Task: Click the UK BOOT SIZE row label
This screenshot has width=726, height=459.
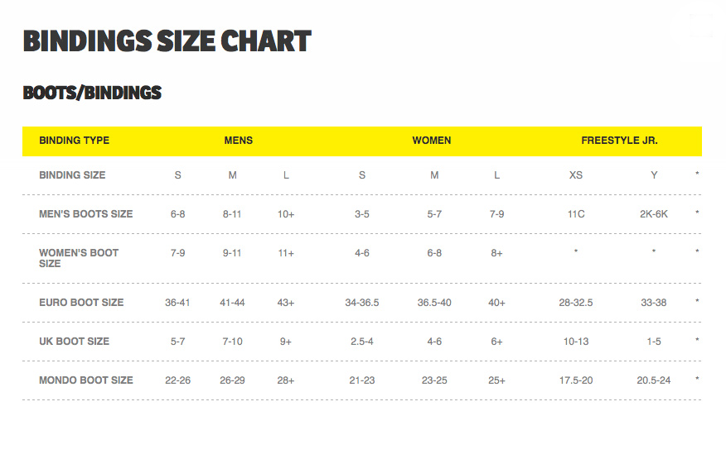Action: (x=74, y=341)
